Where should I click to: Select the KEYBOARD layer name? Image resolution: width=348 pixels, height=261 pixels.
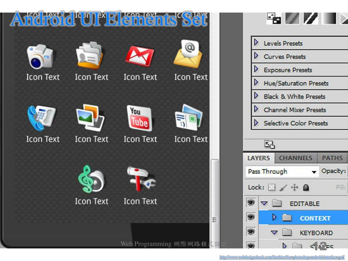pyautogui.click(x=316, y=233)
